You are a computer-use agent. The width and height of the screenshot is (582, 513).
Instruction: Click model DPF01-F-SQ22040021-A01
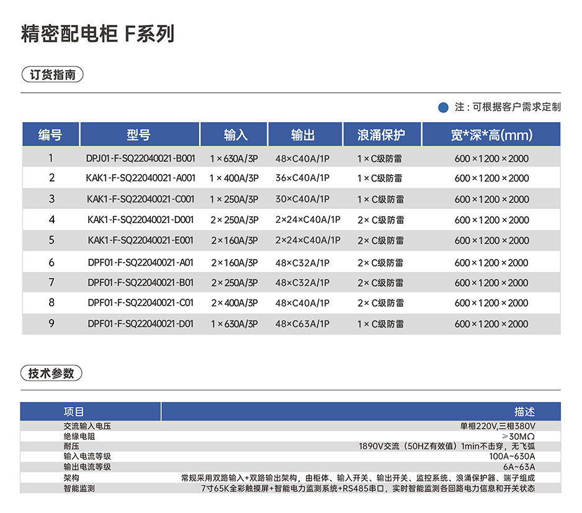[x=141, y=263]
